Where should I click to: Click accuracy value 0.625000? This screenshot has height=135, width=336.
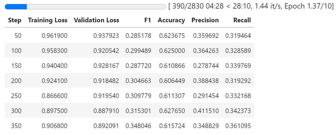[x=172, y=51]
